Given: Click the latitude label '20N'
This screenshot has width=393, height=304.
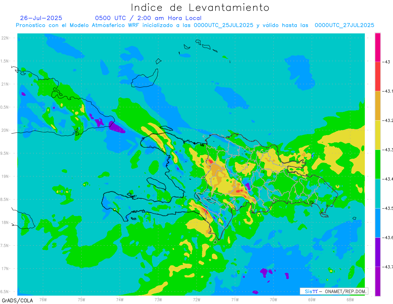Looking at the screenshot, I should pyautogui.click(x=5, y=131).
